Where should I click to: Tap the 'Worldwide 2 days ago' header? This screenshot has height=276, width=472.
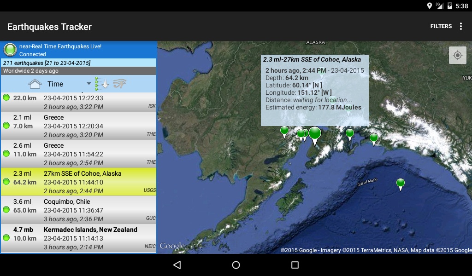point(78,71)
